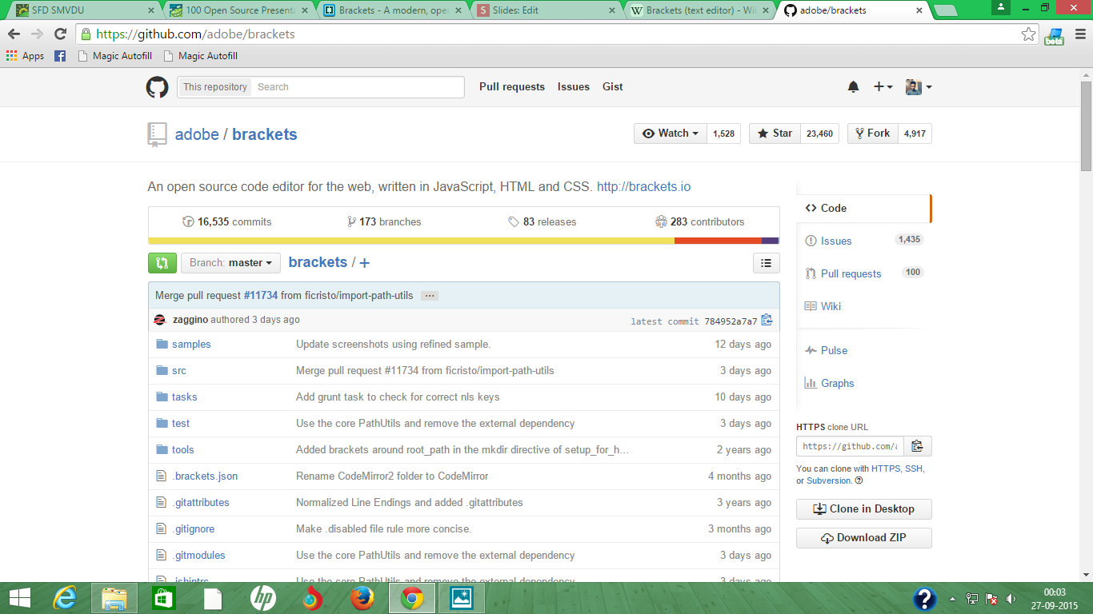Open the Windows Start button
The image size is (1093, 614).
(x=19, y=598)
